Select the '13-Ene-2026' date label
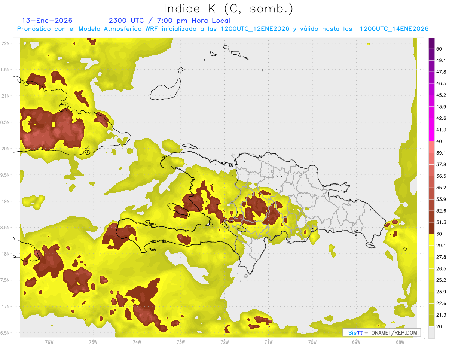The image size is (449, 347). 47,21
